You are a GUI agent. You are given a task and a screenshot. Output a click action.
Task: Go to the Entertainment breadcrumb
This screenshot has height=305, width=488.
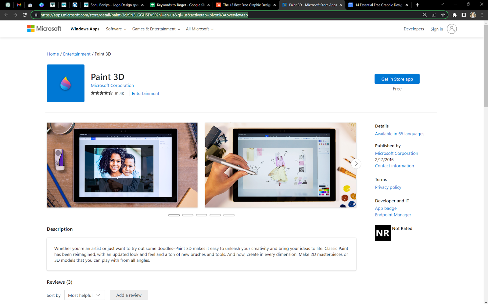click(77, 54)
